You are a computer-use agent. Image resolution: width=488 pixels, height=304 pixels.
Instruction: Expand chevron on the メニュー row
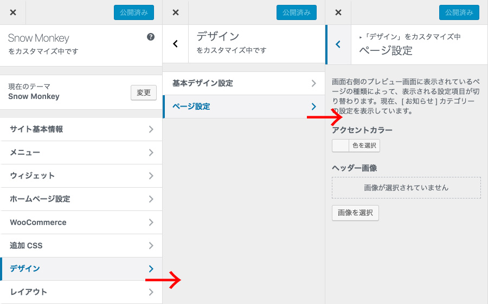pos(151,153)
